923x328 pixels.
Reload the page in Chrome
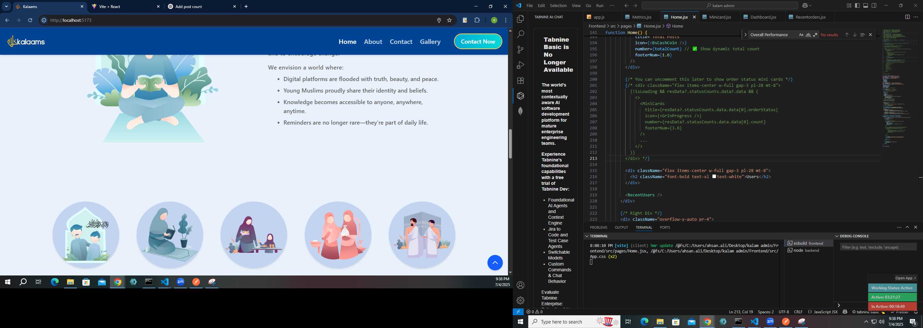(30, 20)
